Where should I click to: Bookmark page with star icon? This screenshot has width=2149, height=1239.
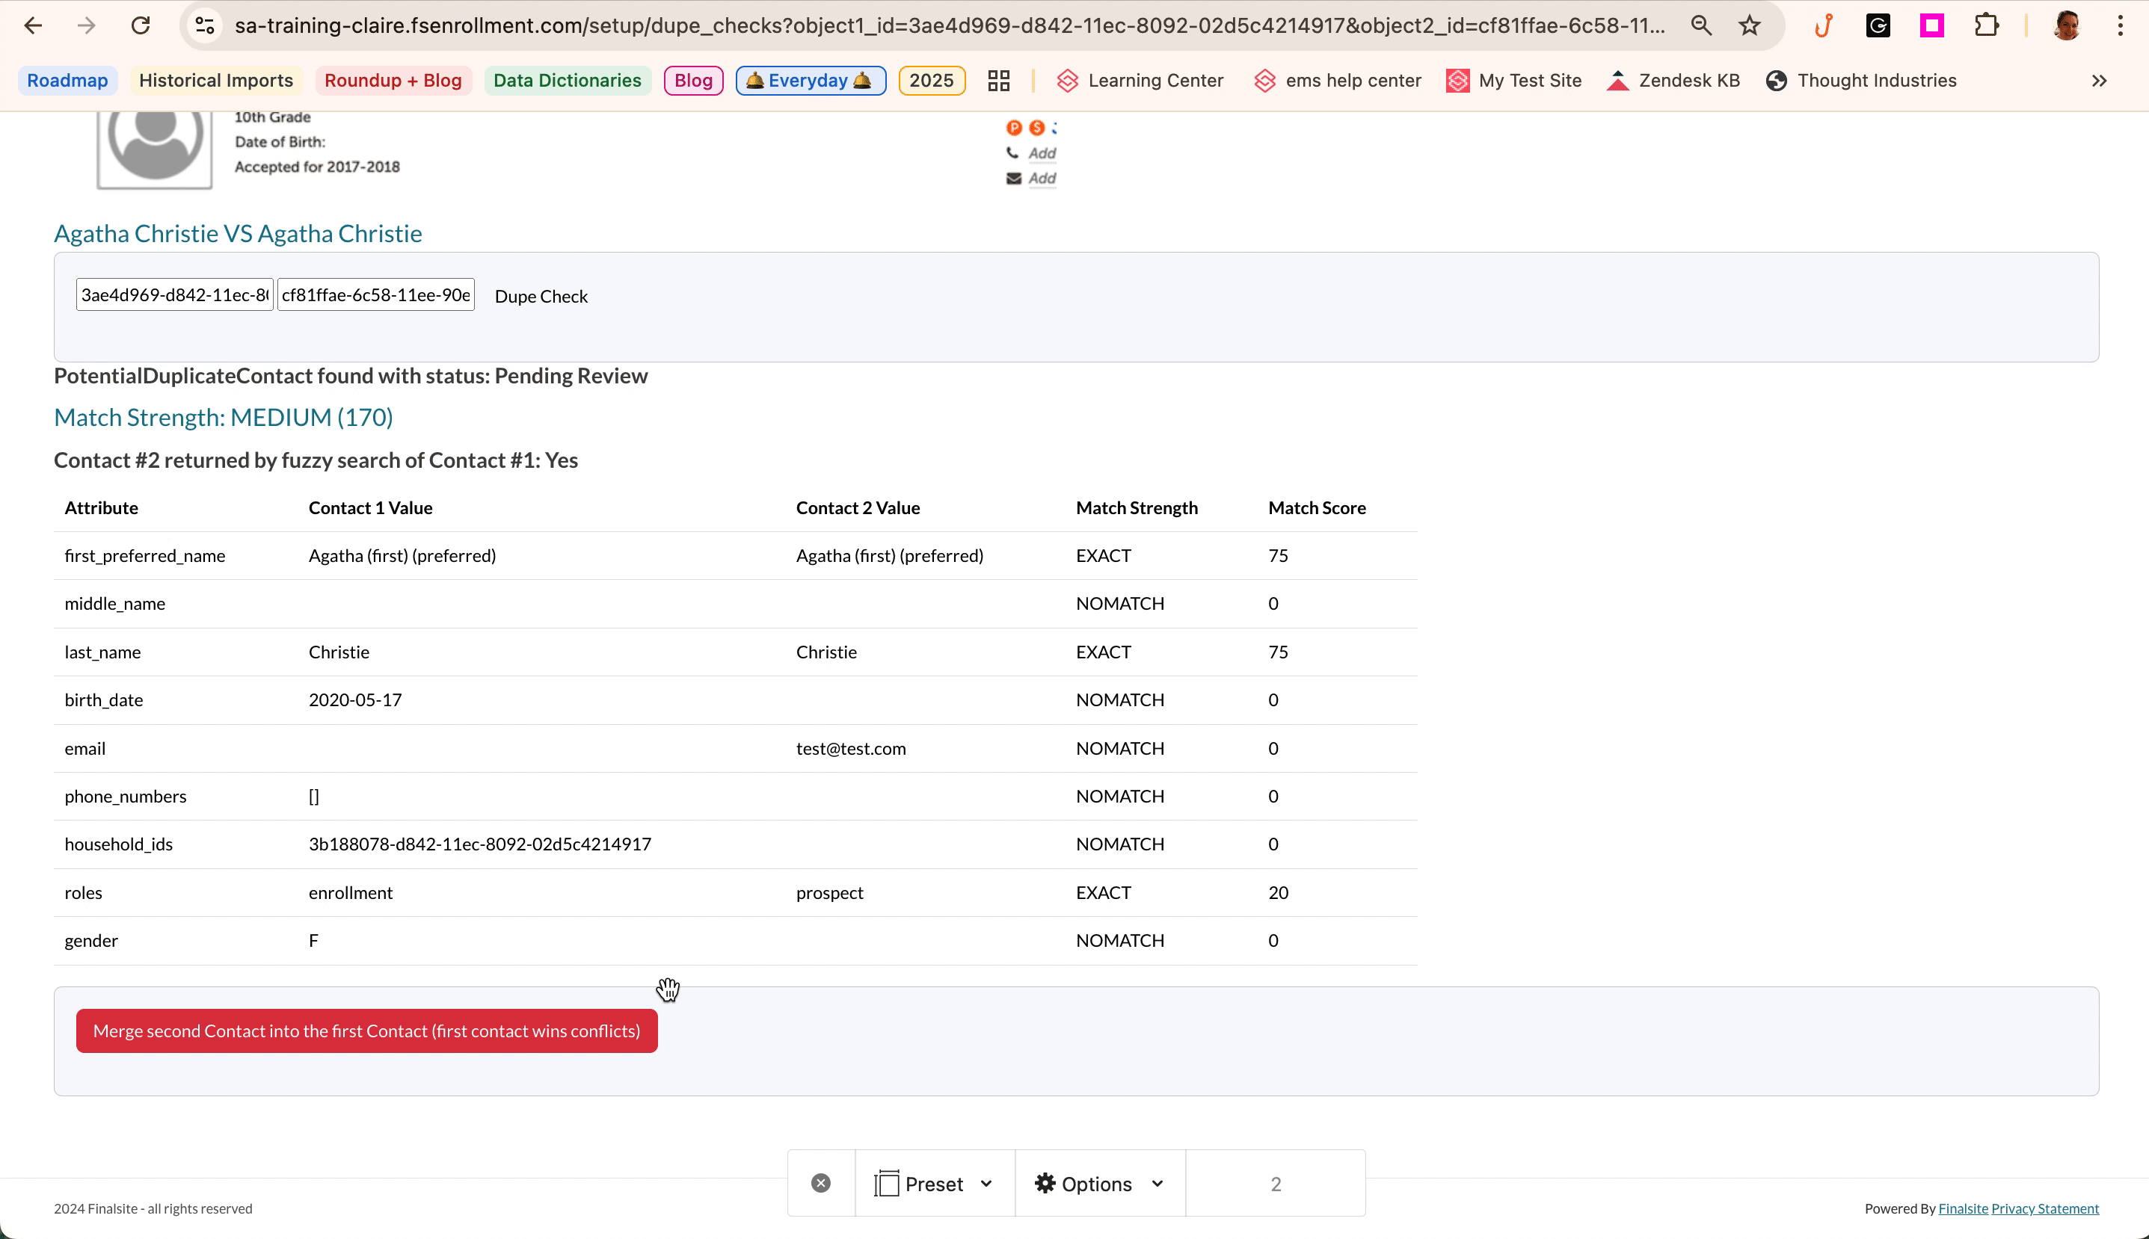(1750, 25)
